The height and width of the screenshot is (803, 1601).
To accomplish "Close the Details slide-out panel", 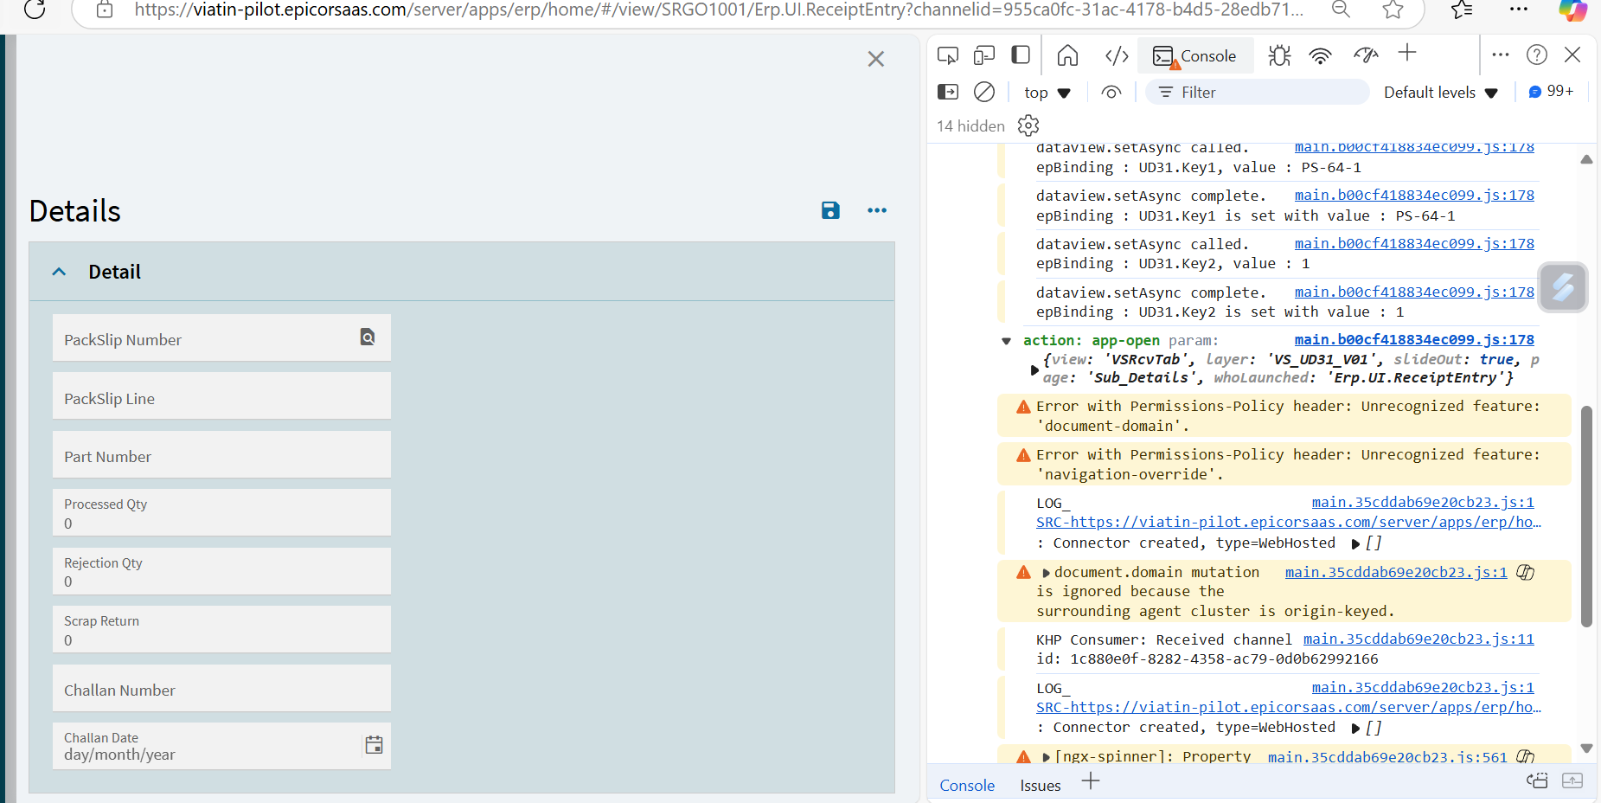I will [x=876, y=59].
